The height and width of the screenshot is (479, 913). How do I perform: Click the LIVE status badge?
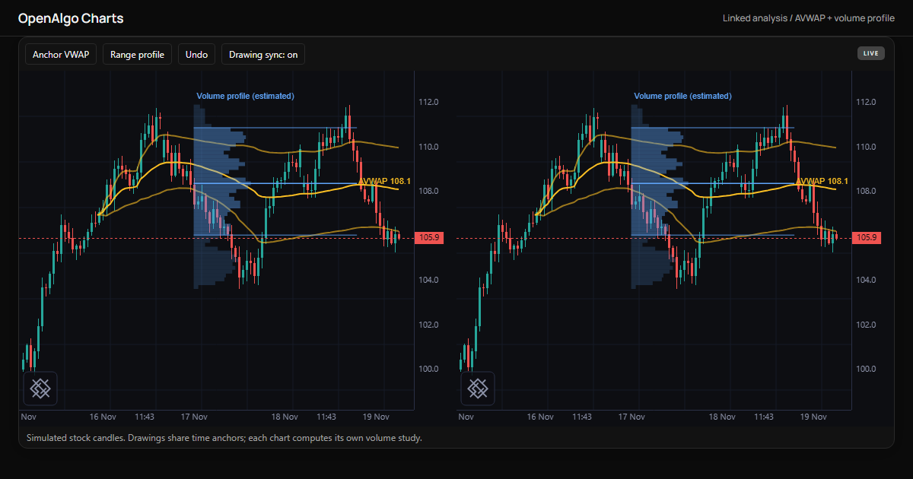871,53
